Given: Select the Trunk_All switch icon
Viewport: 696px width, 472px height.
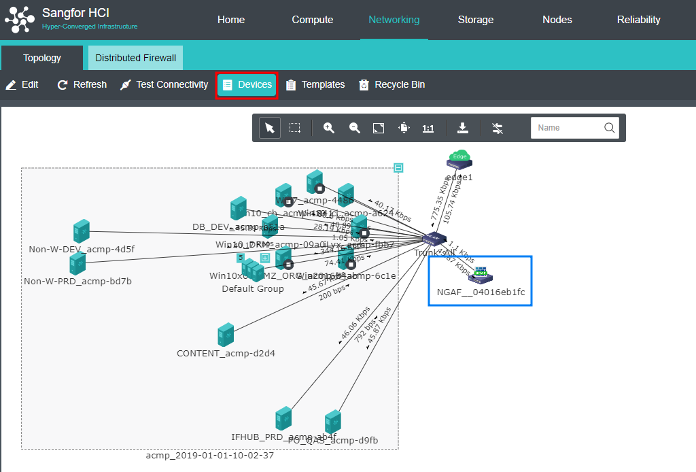Looking at the screenshot, I should (x=434, y=239).
